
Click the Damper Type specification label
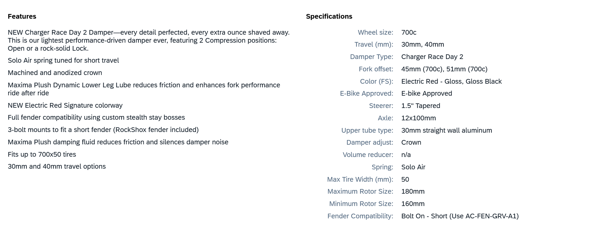coord(371,57)
